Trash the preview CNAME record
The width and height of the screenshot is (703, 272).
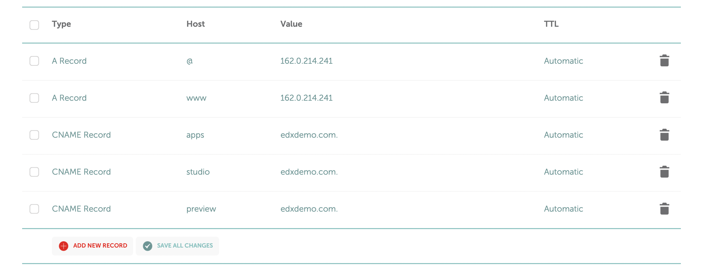tap(664, 209)
